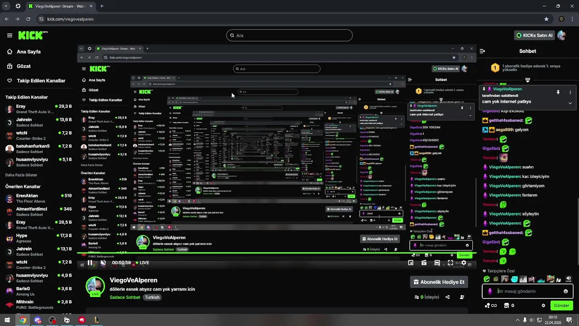Open Chrome's three-dot menu
This screenshot has height=326, width=579.
coord(573,19)
